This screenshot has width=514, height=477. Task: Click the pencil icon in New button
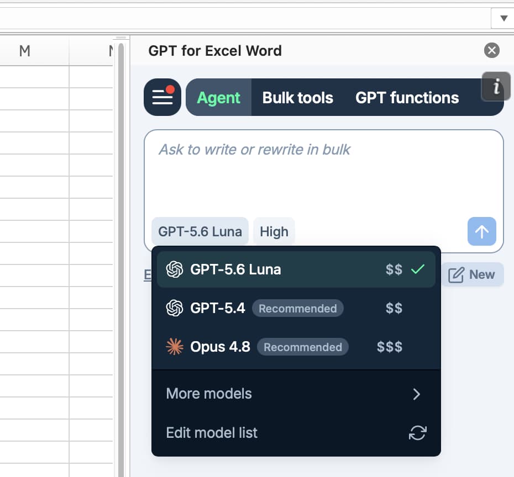click(x=456, y=275)
